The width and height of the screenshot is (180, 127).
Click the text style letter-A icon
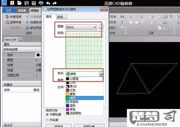click(122, 22)
